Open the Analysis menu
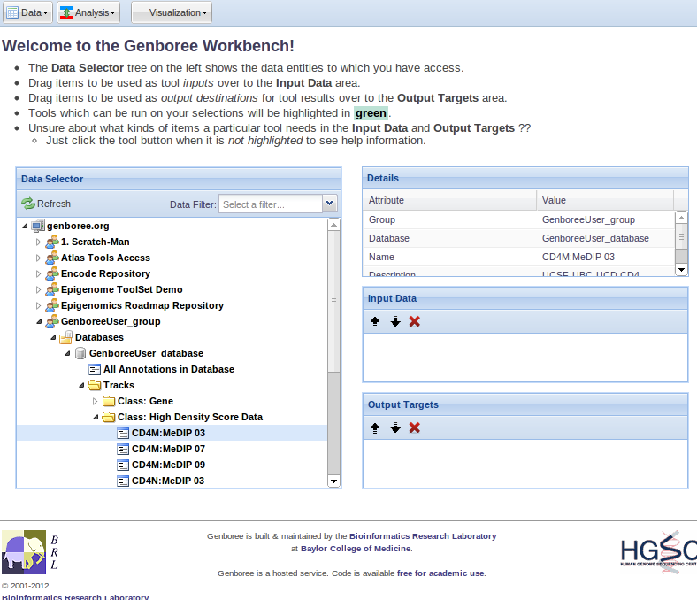 [x=87, y=12]
